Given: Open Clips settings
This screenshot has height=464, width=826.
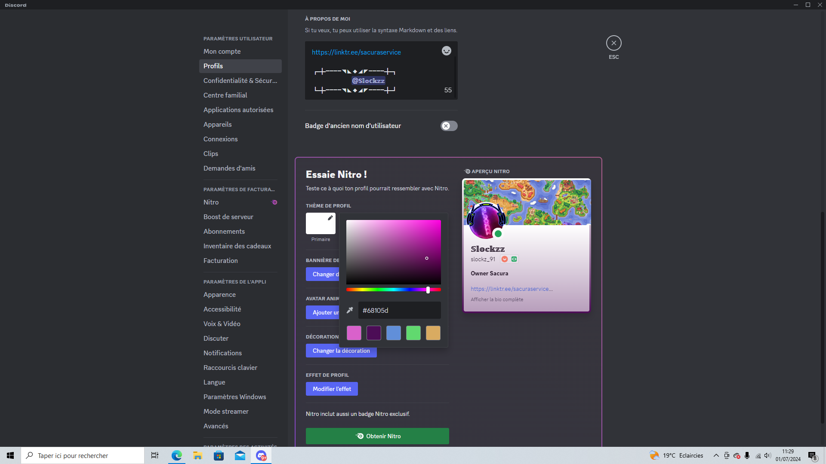Looking at the screenshot, I should (240, 154).
